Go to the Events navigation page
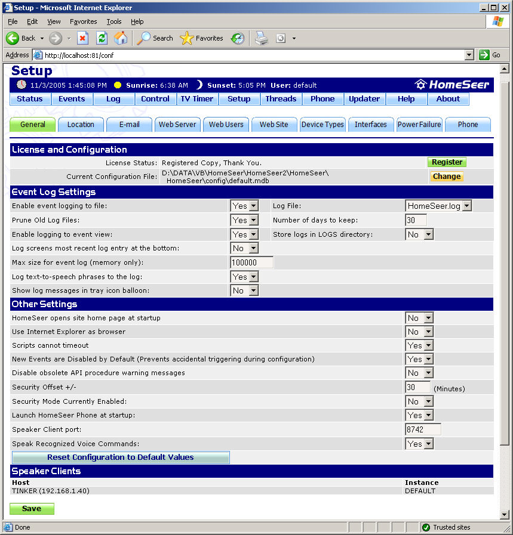513x535 pixels. click(72, 99)
